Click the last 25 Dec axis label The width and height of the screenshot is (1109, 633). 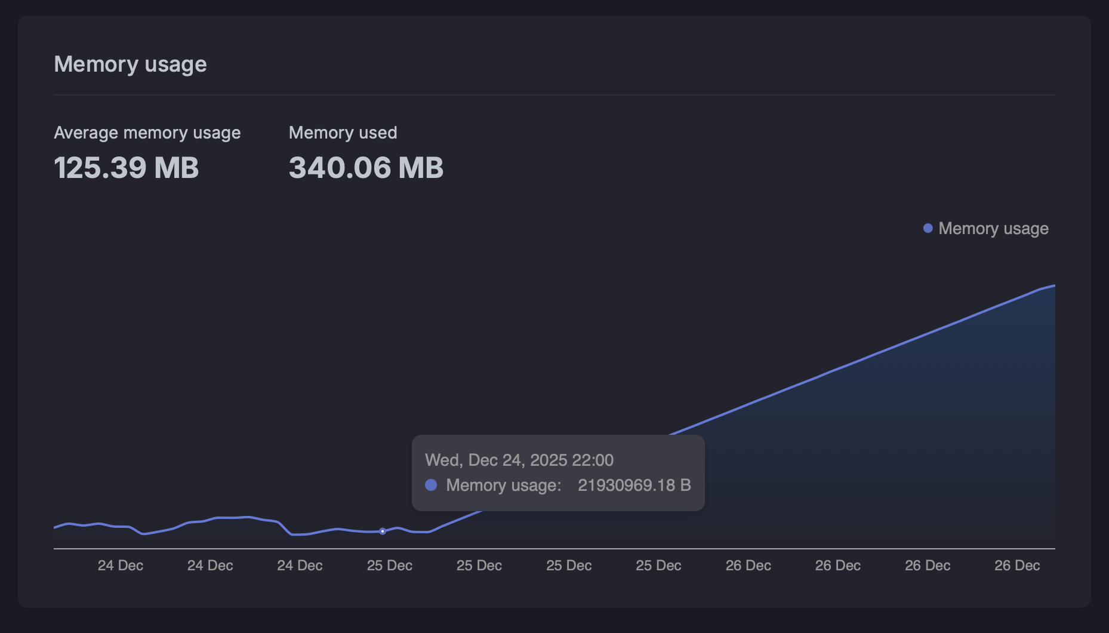tap(658, 566)
